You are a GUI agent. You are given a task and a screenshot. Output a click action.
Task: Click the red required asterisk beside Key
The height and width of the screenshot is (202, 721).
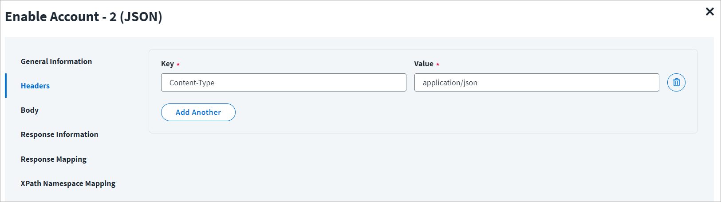tap(178, 65)
